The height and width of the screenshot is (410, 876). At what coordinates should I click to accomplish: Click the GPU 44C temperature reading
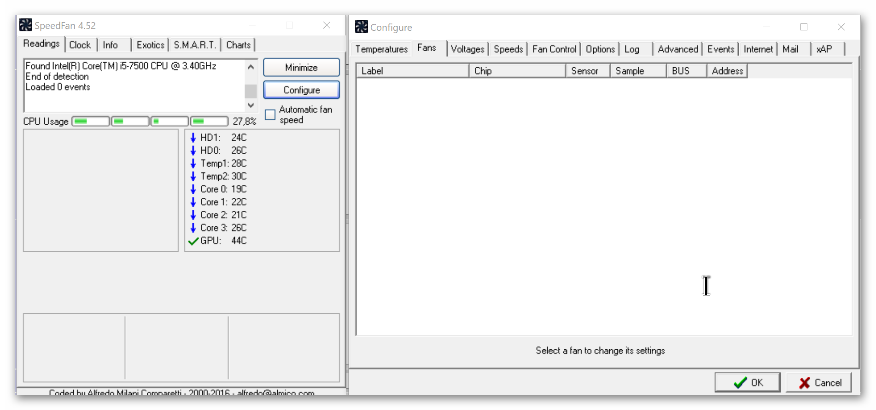[x=223, y=241]
